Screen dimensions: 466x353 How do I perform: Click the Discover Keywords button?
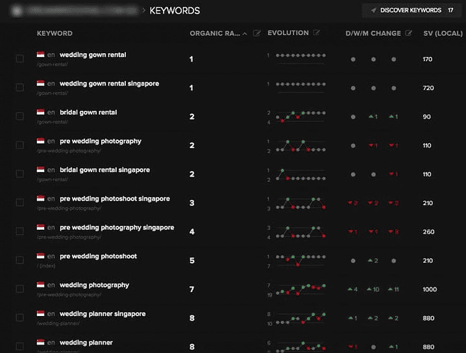[x=412, y=10]
